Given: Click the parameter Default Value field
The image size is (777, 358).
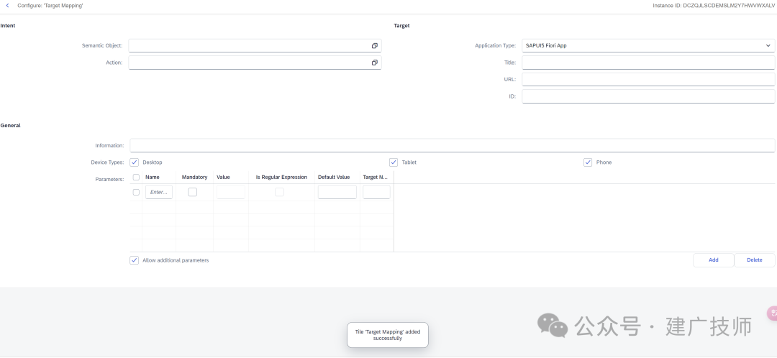Looking at the screenshot, I should point(337,192).
